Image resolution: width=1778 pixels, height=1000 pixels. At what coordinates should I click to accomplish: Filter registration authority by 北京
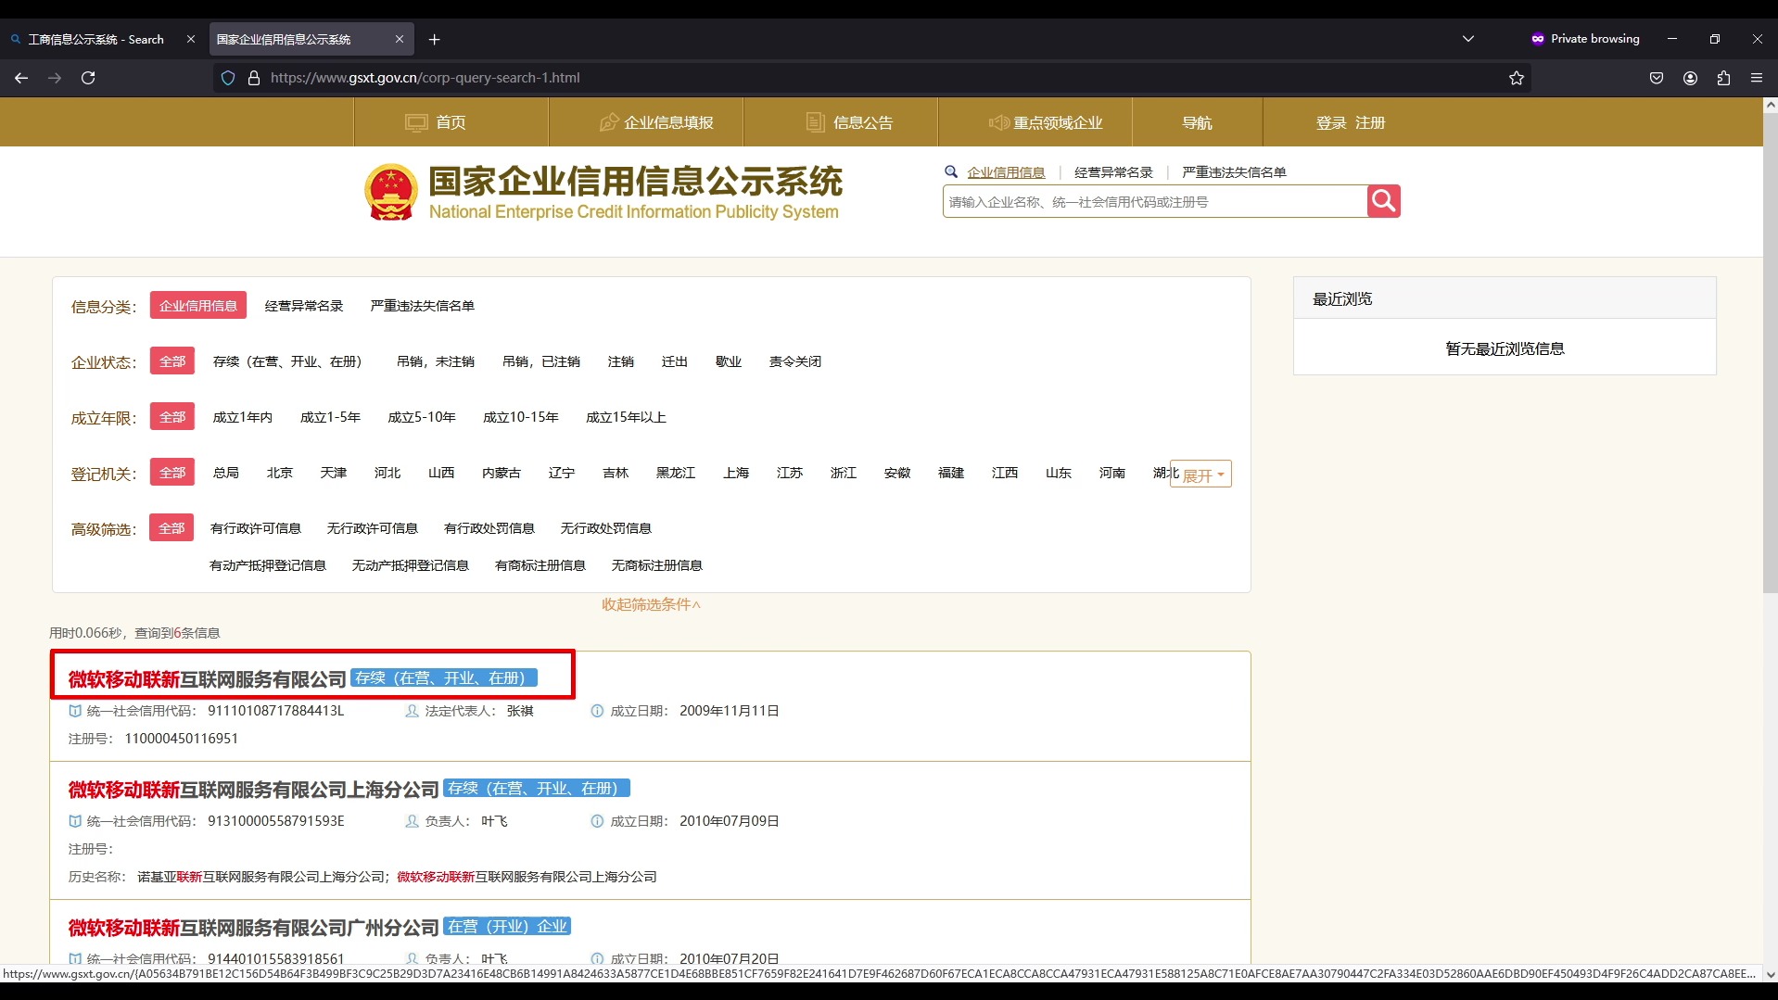(x=280, y=473)
